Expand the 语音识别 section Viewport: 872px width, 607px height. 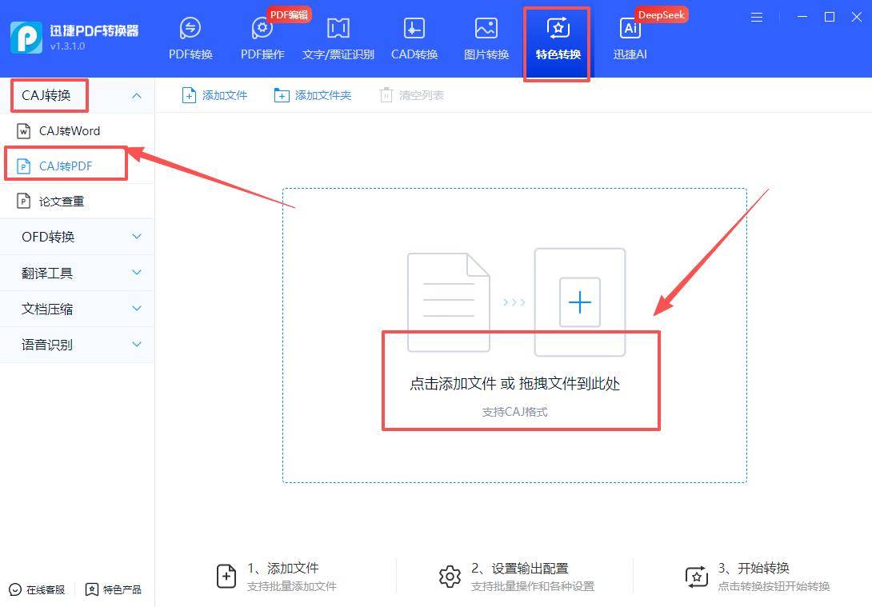(x=77, y=345)
